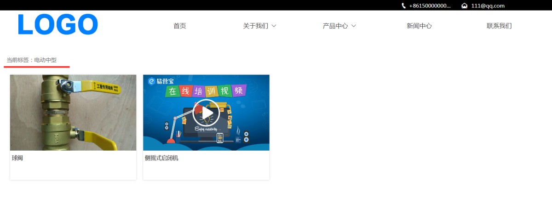
Task: Open the 球阀 product title link
Action: point(17,158)
